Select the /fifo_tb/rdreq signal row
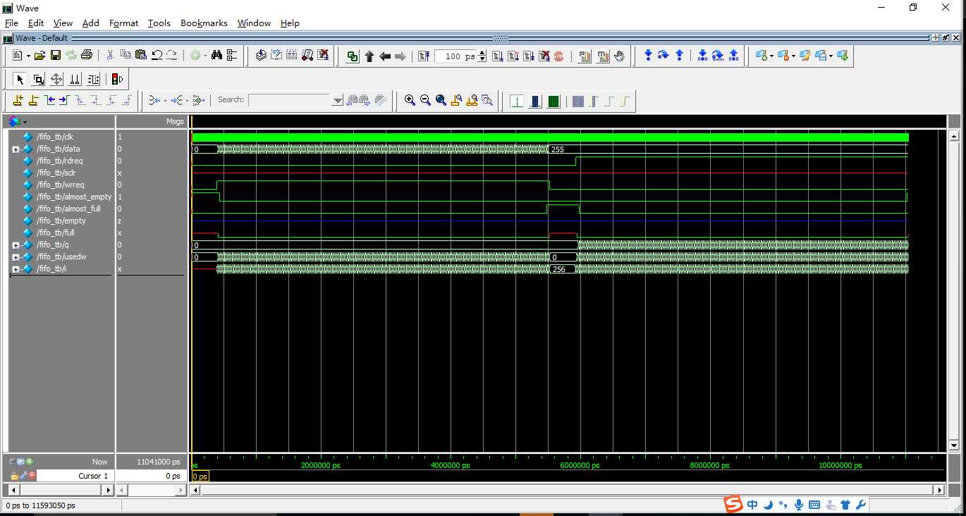Viewport: 966px width, 516px height. pos(61,161)
